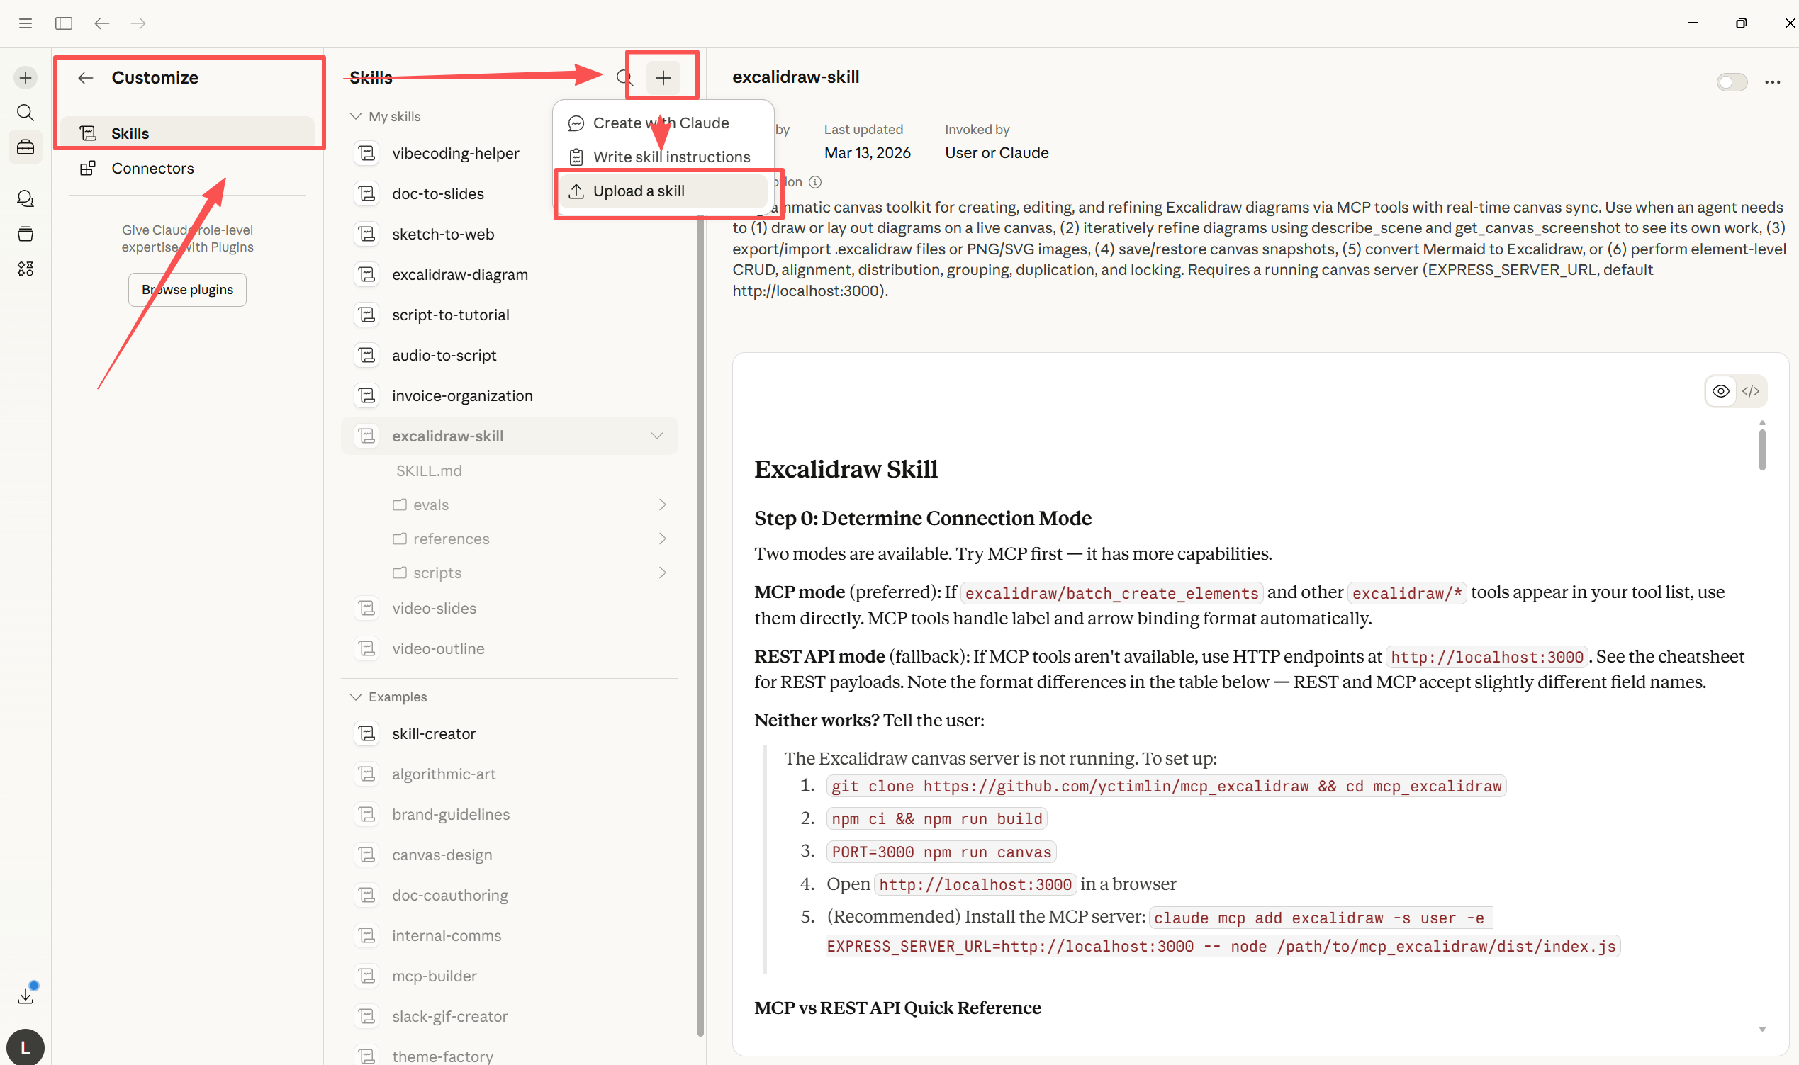
Task: Switch to the code source view
Action: (1750, 391)
